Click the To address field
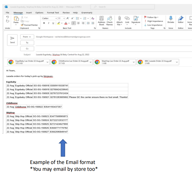The width and height of the screenshot is (192, 175). click(114, 43)
